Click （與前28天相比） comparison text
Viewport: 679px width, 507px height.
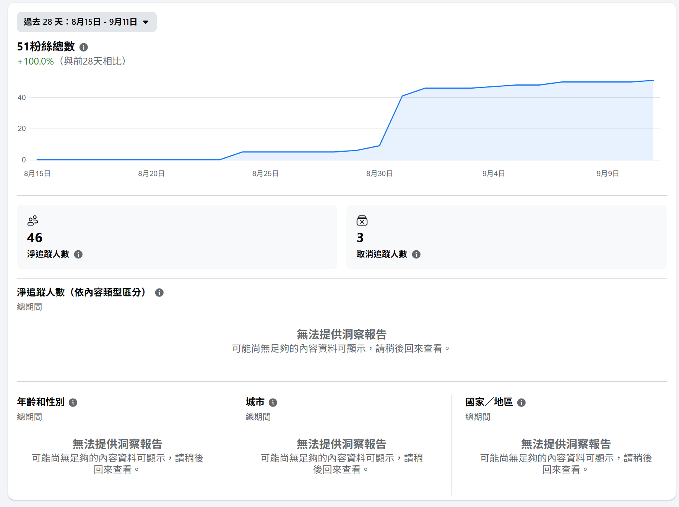click(x=93, y=62)
